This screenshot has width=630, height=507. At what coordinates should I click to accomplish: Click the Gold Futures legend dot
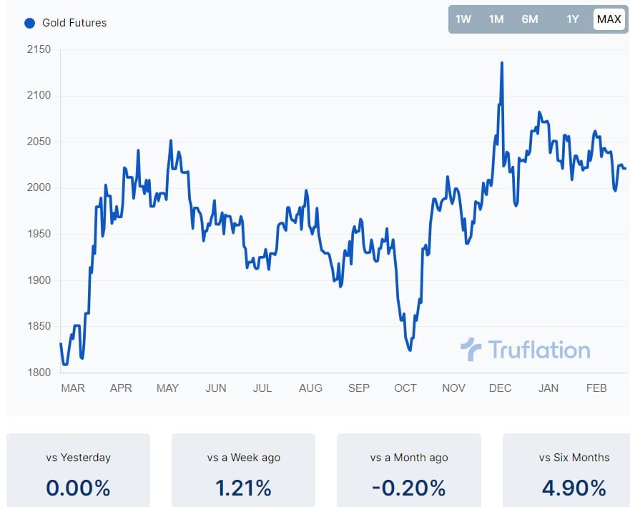tap(29, 22)
